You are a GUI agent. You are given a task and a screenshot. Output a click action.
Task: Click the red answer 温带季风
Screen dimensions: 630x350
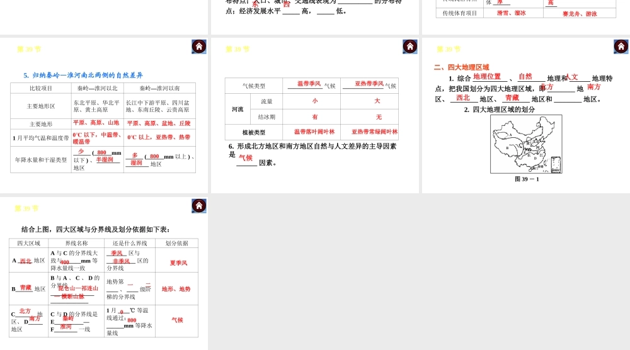coord(309,84)
